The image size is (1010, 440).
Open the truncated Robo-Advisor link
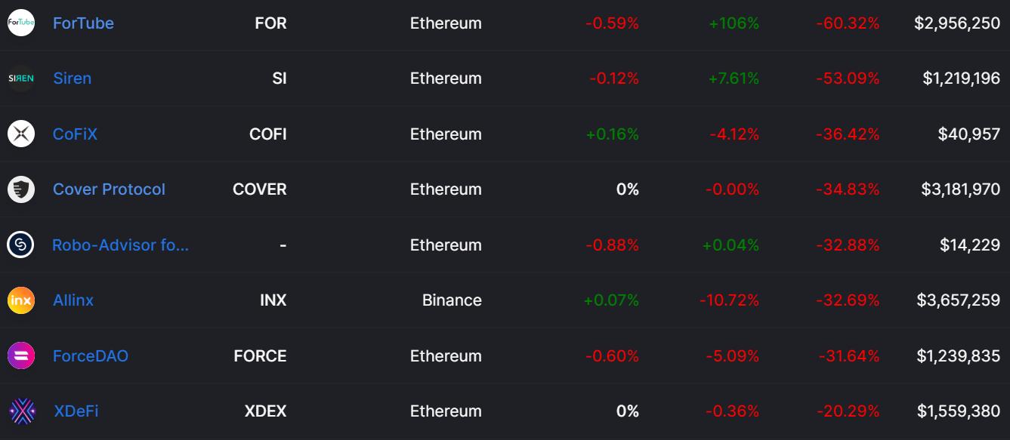pyautogui.click(x=120, y=245)
